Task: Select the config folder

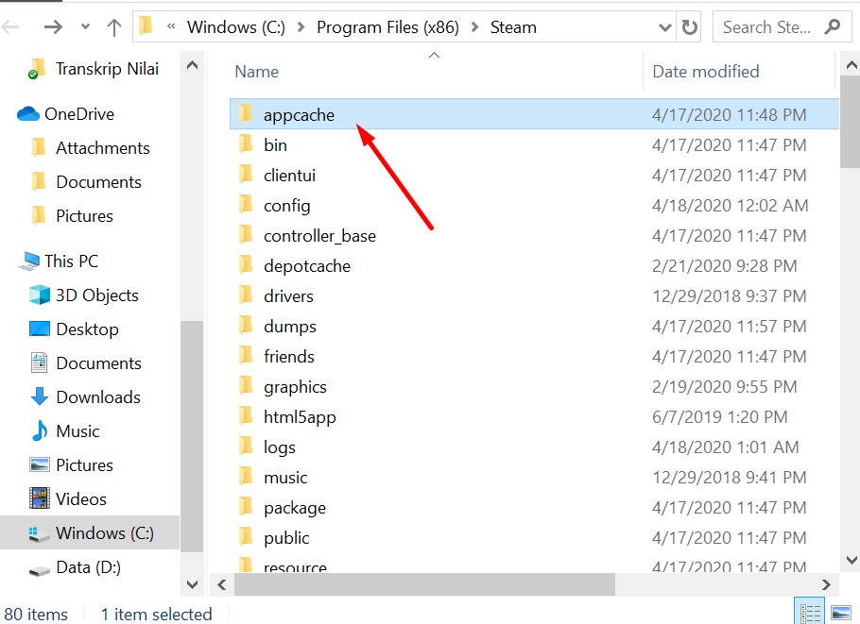Action: (286, 206)
